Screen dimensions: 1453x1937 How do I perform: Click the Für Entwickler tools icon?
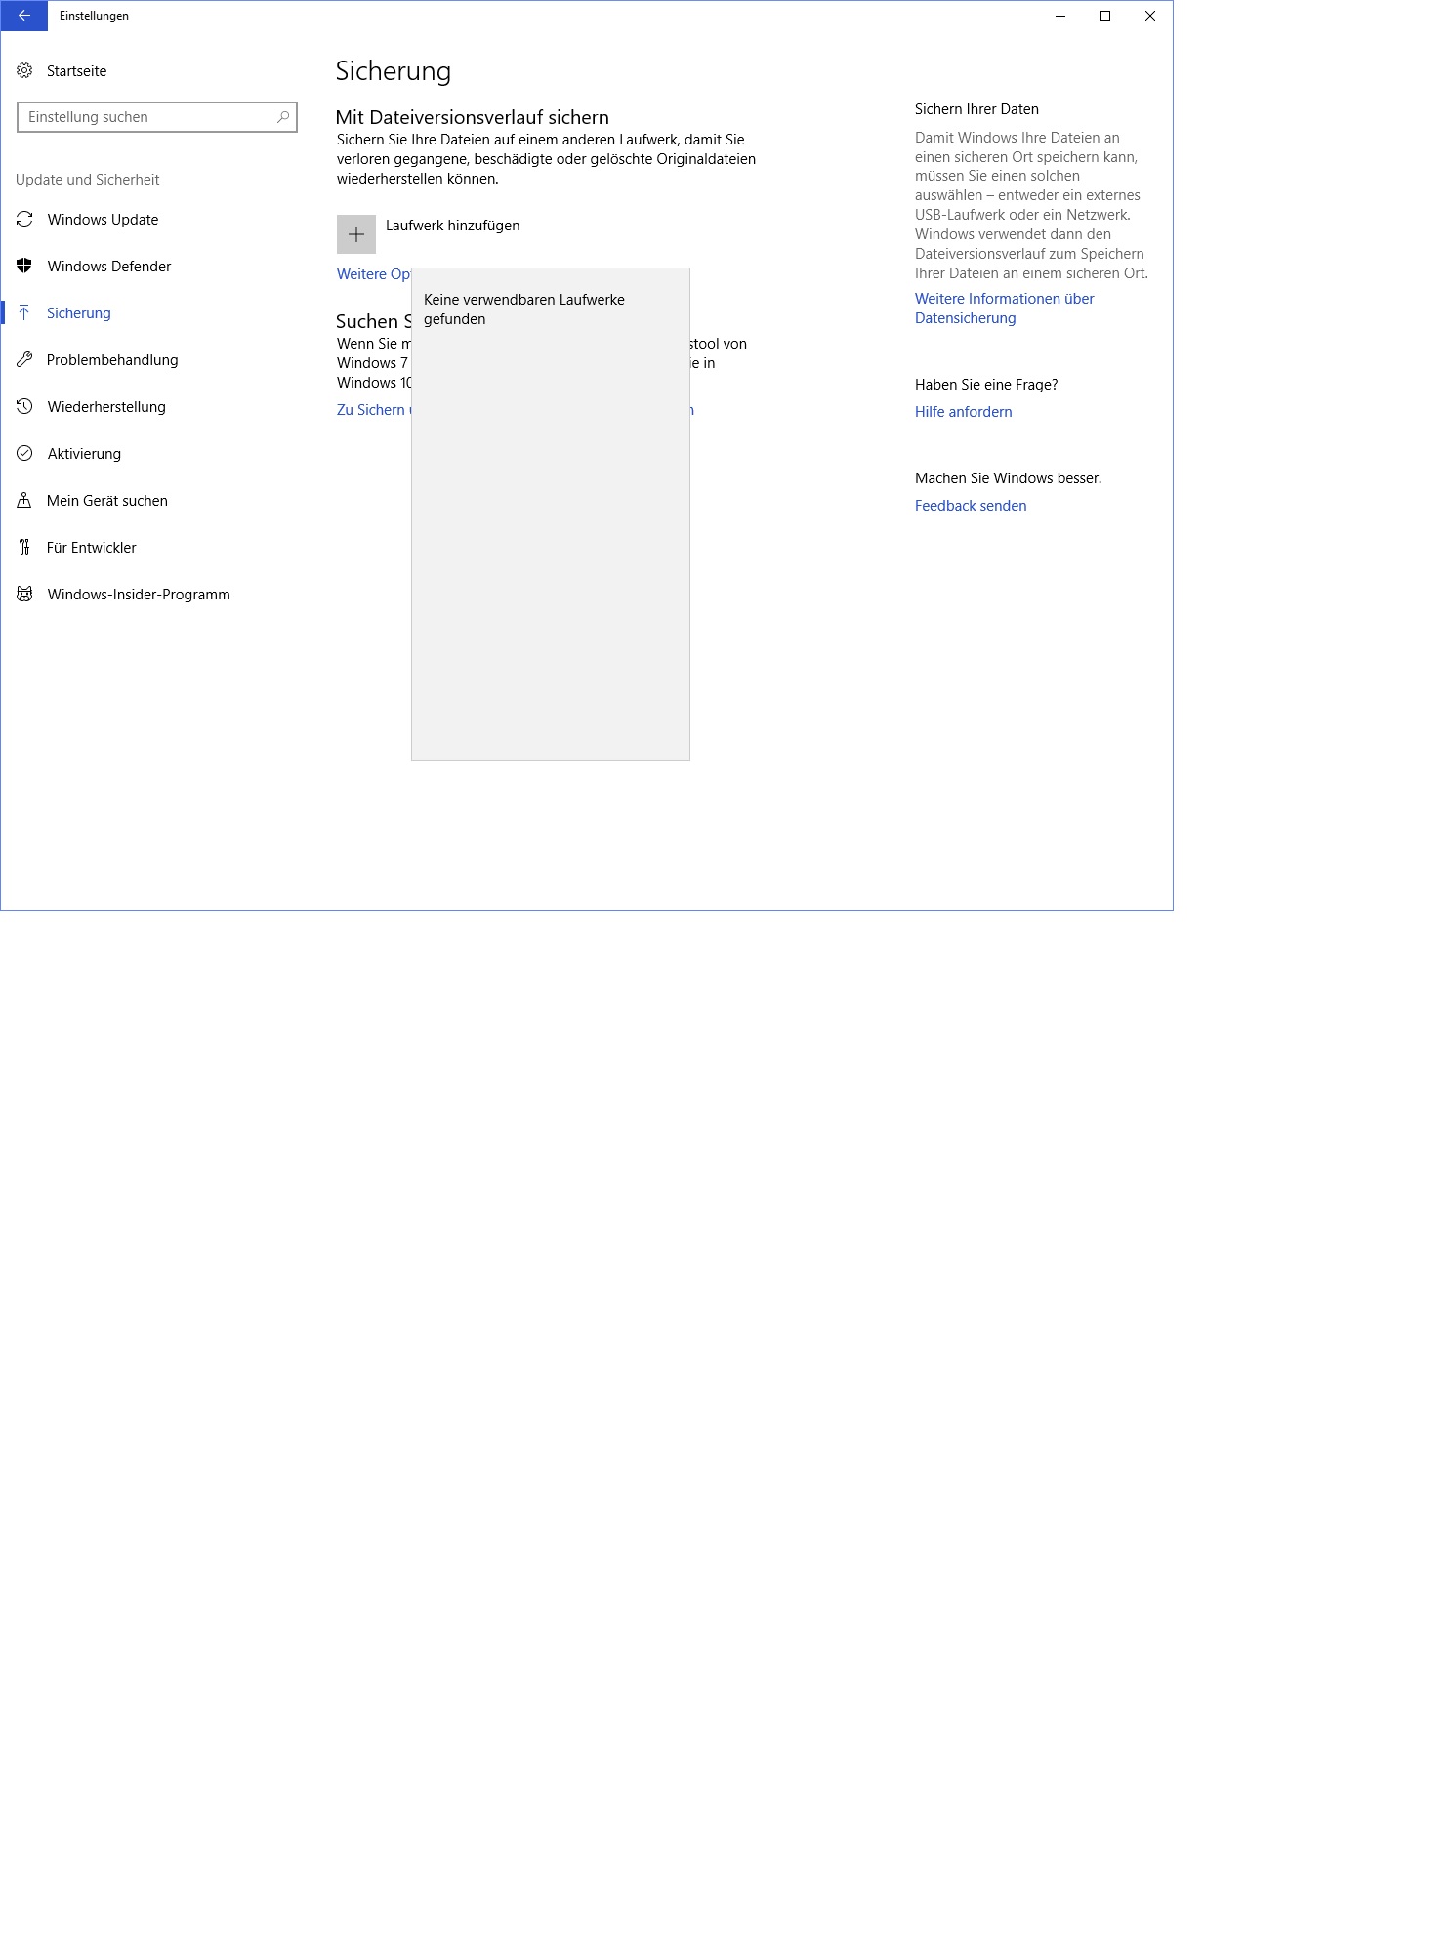pyautogui.click(x=24, y=548)
